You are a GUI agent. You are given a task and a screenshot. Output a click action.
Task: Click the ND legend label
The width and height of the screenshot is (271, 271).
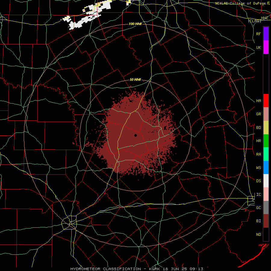[x=258, y=235]
